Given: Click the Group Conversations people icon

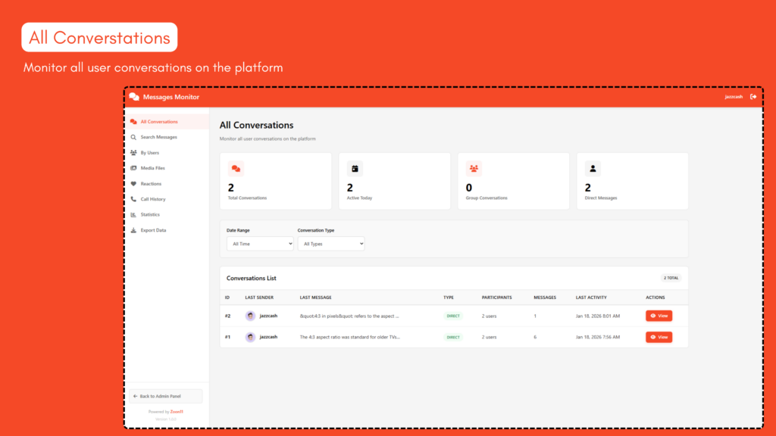Looking at the screenshot, I should coord(474,169).
